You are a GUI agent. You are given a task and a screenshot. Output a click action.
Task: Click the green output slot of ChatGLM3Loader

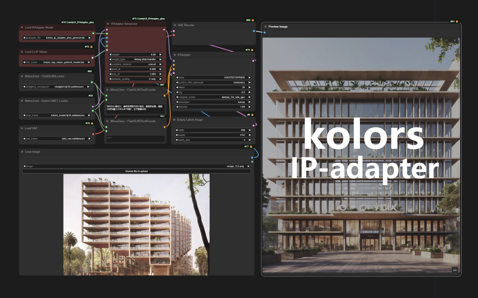pyautogui.click(x=92, y=82)
